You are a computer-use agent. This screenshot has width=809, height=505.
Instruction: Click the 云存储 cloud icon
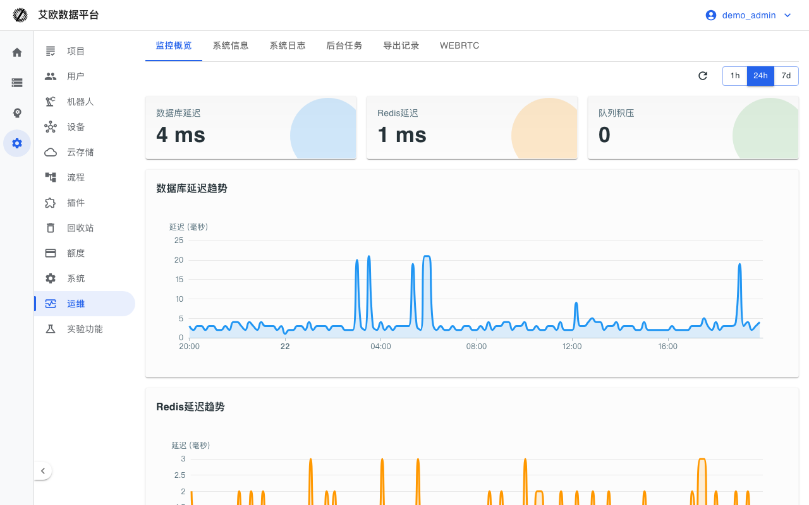pyautogui.click(x=51, y=152)
